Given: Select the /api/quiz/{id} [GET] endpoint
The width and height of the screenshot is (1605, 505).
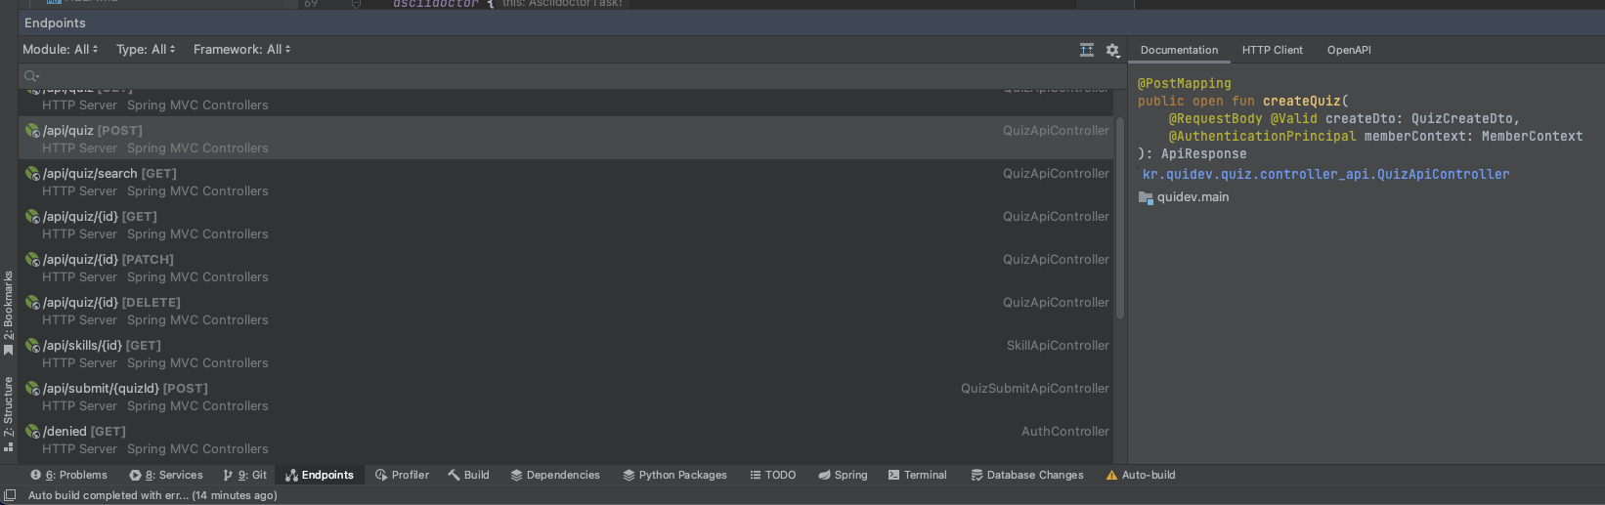Looking at the screenshot, I should pos(565,225).
